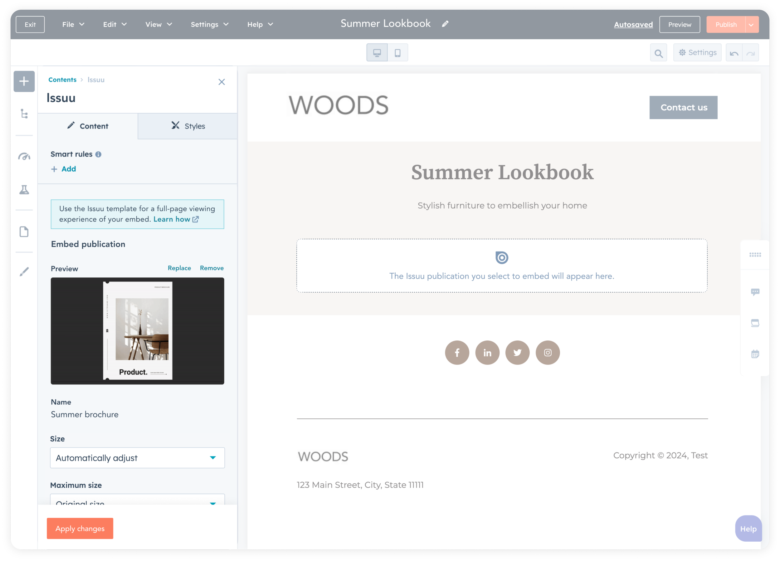Expand the Size dropdown Automatically adjust
This screenshot has width=780, height=561.
137,458
